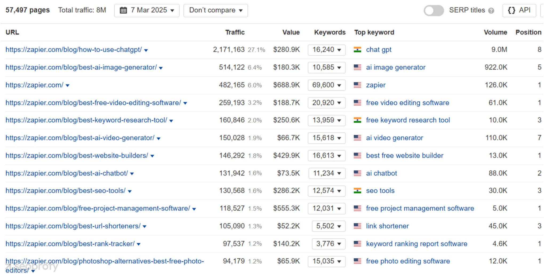Open the 16,613 keywords dropdown
This screenshot has height=274, width=546.
click(x=327, y=156)
